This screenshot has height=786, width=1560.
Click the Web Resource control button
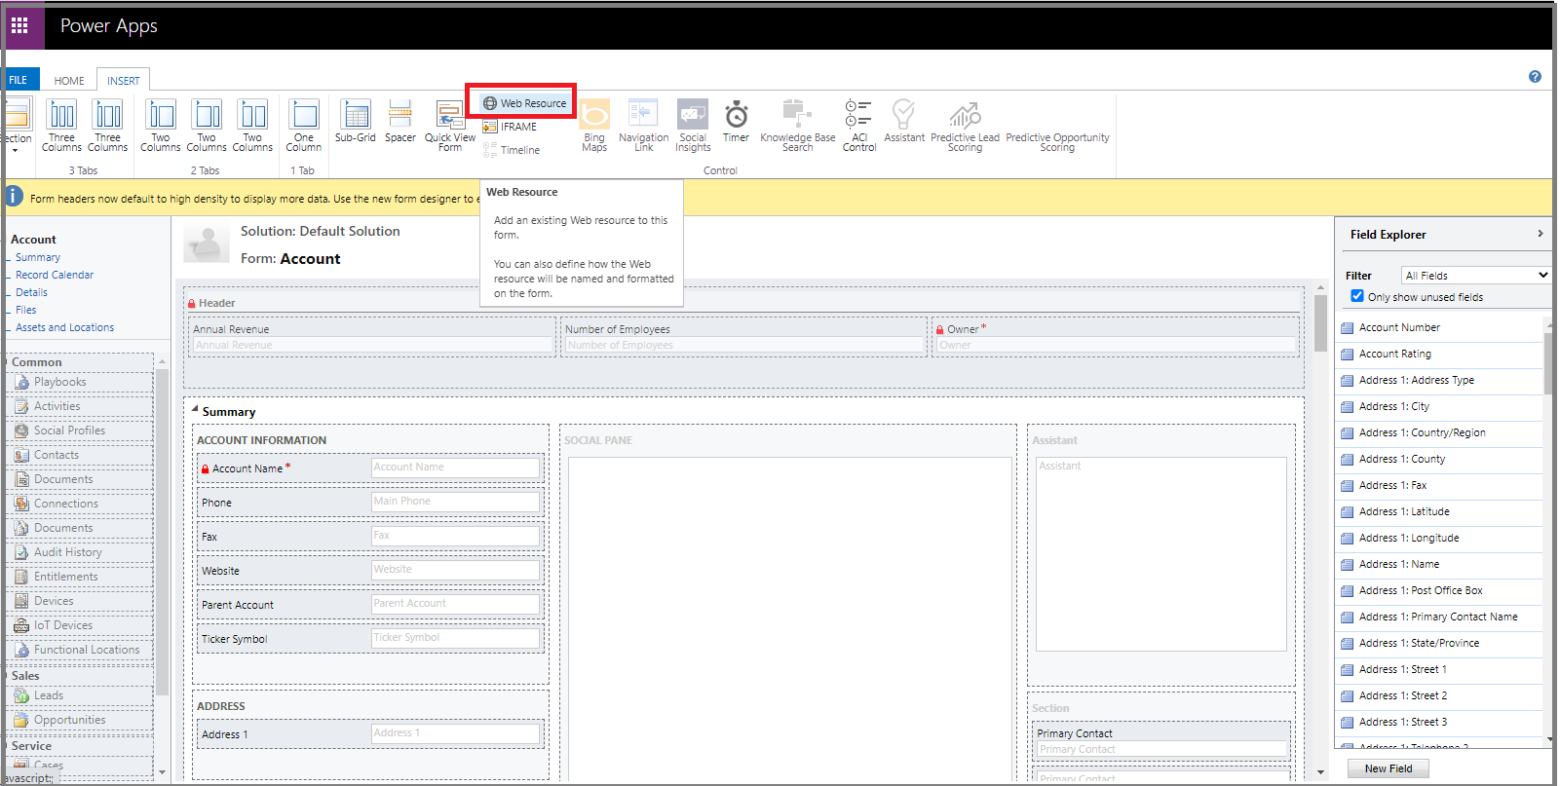tap(524, 102)
